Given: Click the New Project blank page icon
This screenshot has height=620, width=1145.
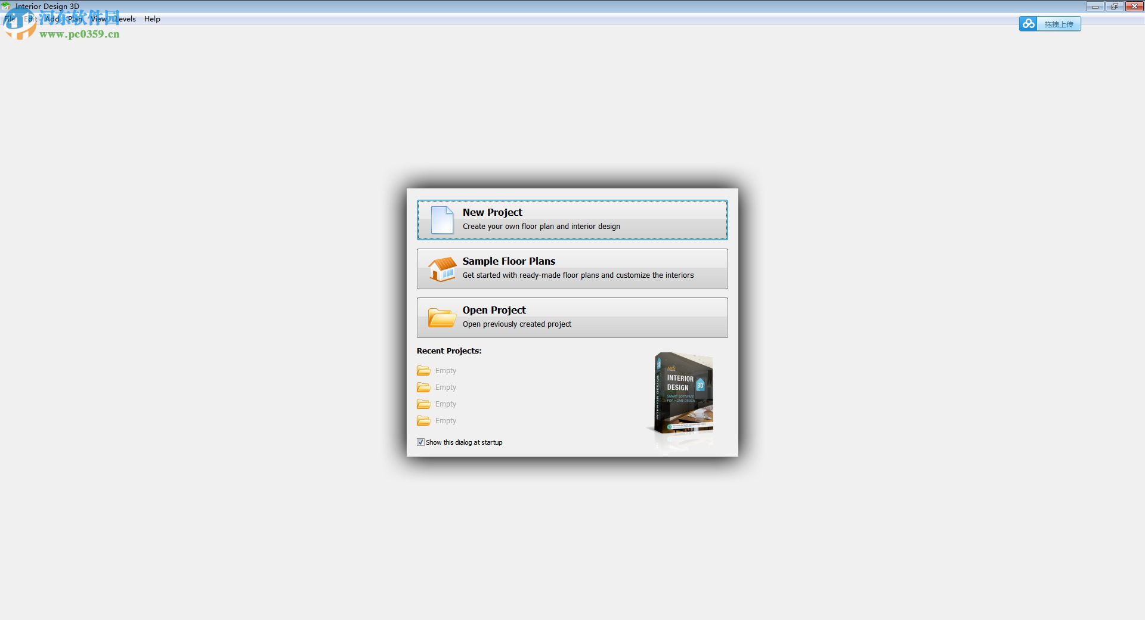Looking at the screenshot, I should [442, 220].
